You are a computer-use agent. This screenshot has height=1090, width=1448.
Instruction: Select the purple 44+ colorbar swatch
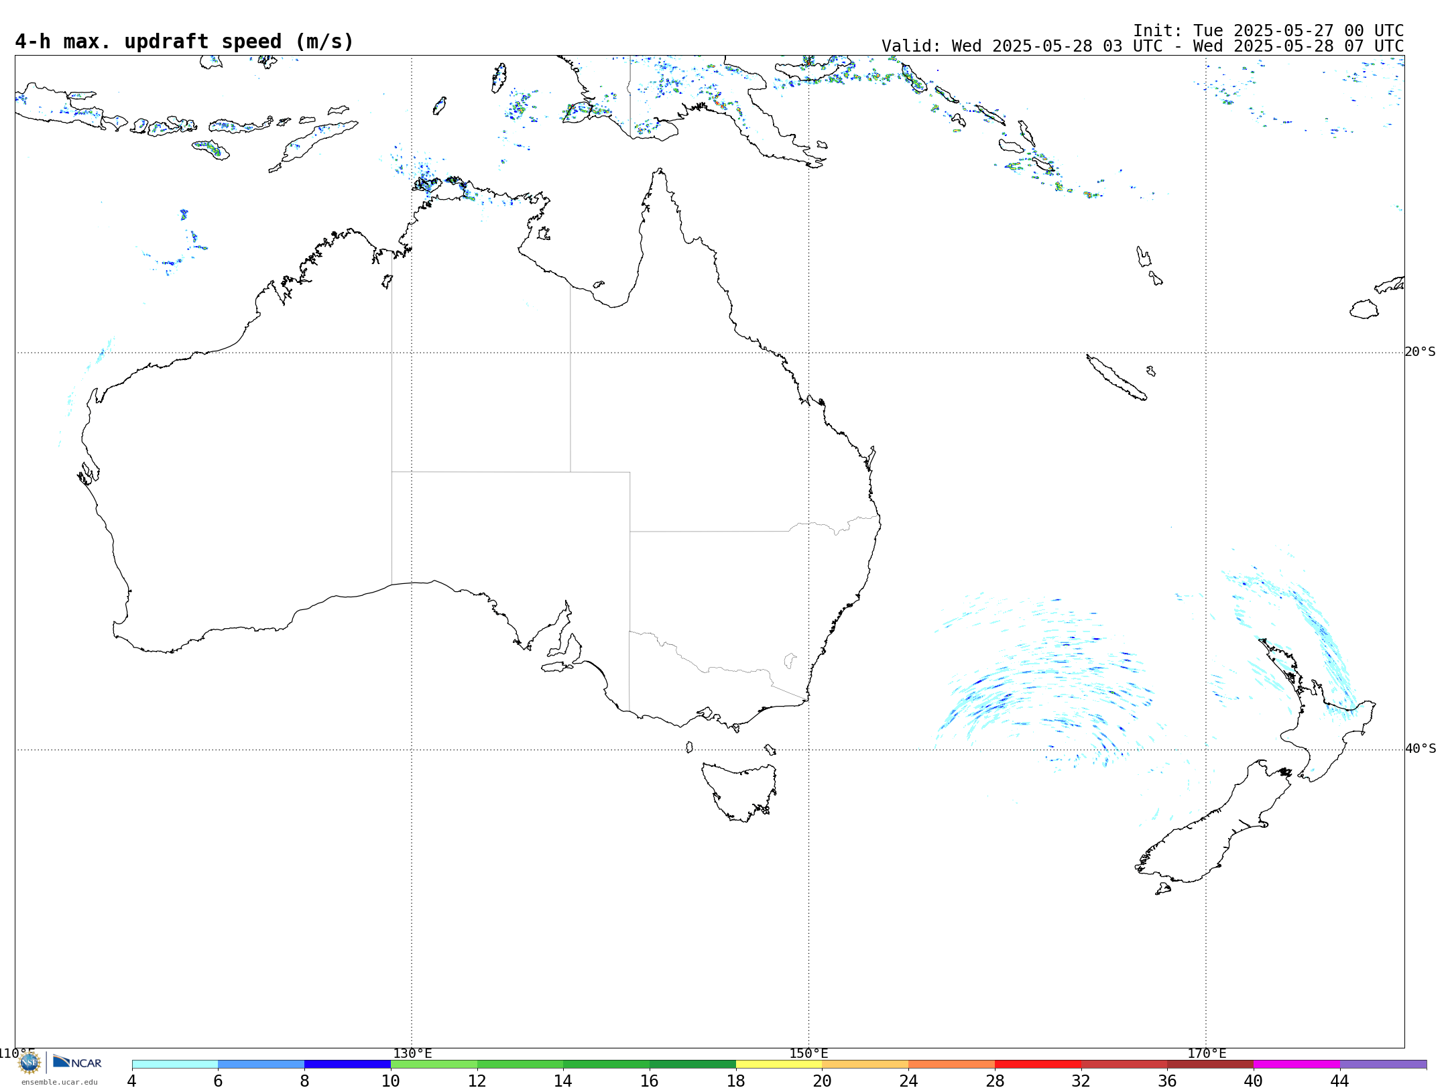(1383, 1065)
